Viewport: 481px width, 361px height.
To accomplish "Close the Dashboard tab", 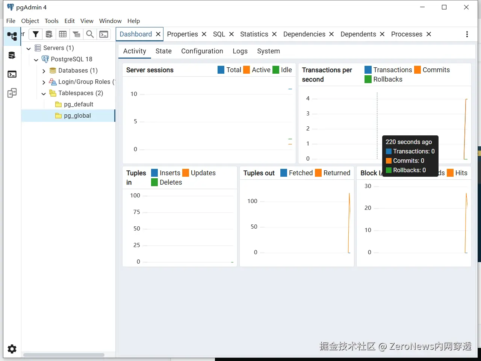I will coord(158,34).
